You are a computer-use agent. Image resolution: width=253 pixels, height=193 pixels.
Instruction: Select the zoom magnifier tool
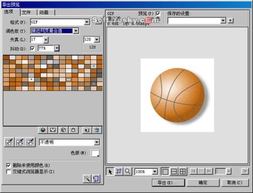128,172
